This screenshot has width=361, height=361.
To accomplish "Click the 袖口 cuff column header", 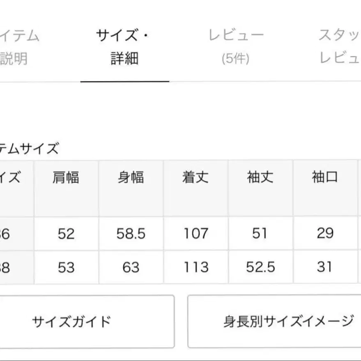I will pos(325,177).
